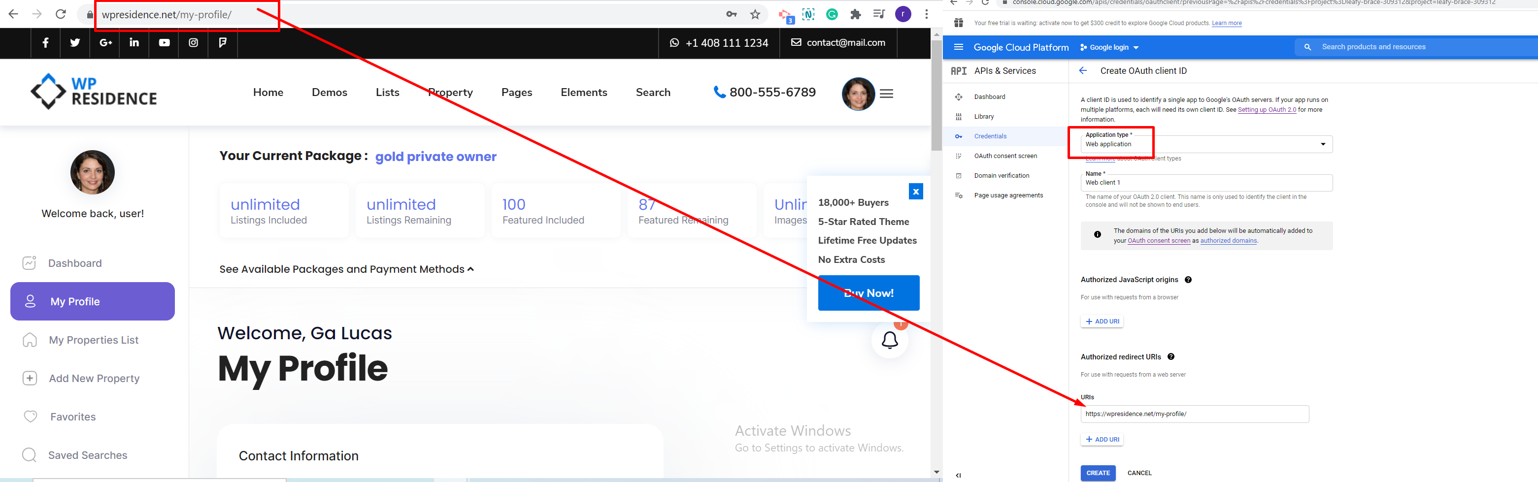Open the media control playlist icon
The image size is (1538, 482).
(879, 14)
